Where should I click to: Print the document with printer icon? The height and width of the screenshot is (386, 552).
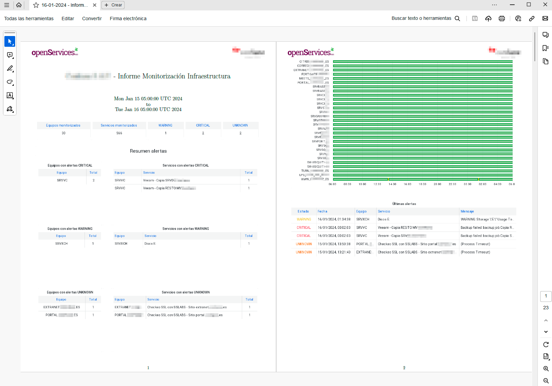click(x=501, y=19)
